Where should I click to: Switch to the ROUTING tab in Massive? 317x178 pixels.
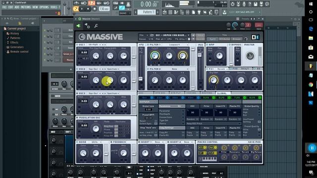click(x=207, y=93)
